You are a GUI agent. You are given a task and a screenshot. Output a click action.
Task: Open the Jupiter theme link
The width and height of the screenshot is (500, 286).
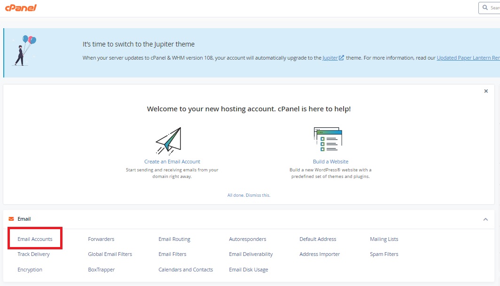point(330,58)
